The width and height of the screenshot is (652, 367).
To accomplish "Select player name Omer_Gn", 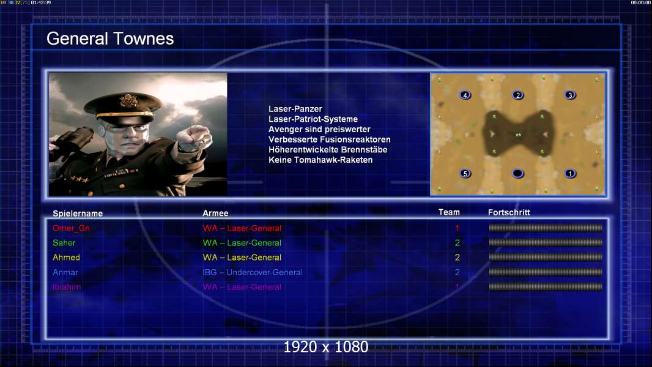I will pyautogui.click(x=71, y=228).
